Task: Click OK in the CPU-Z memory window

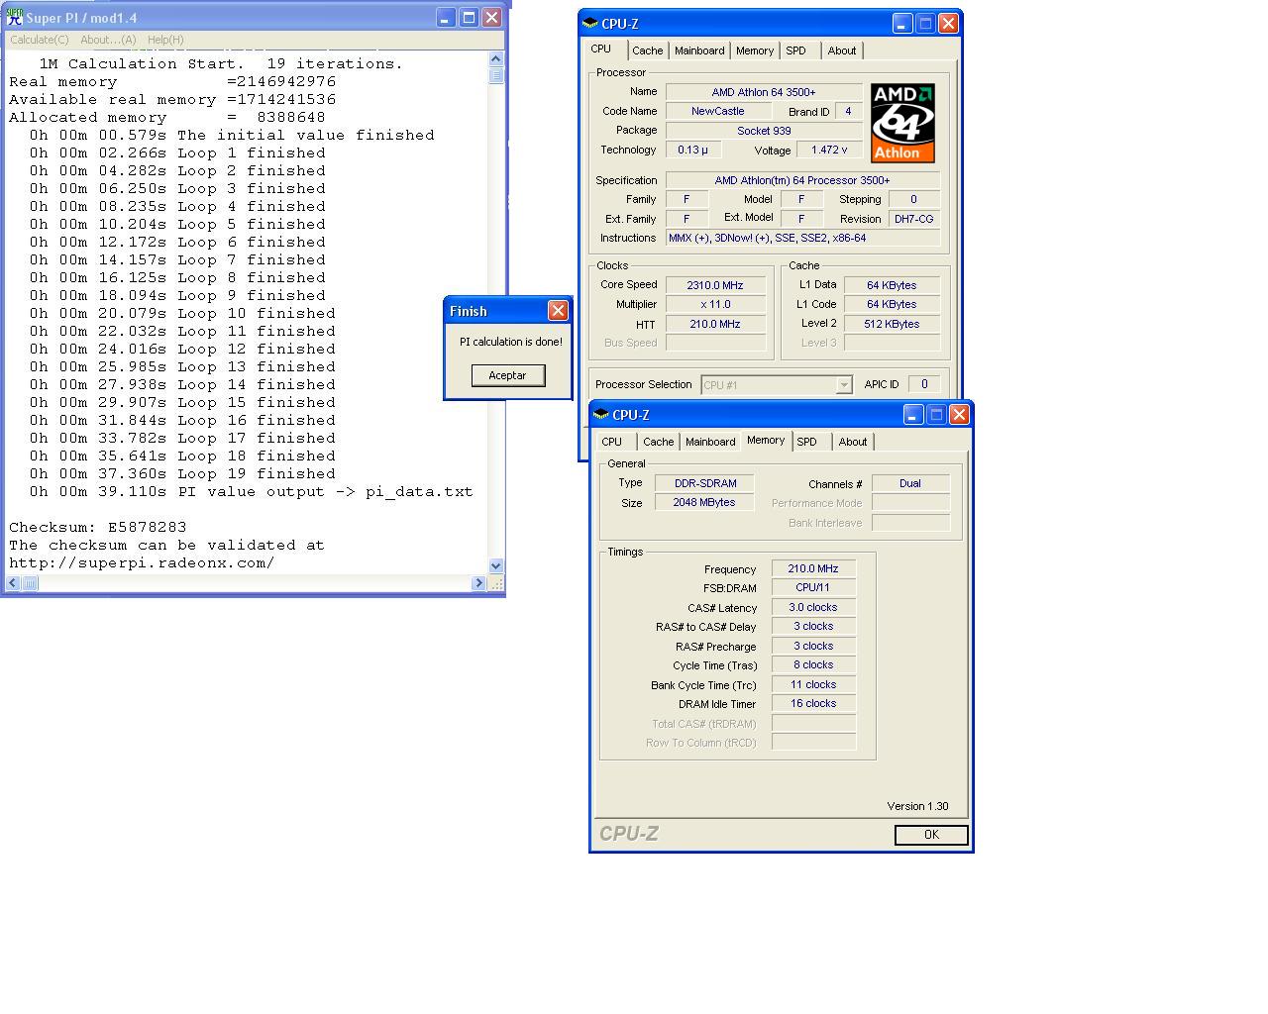Action: tap(931, 835)
